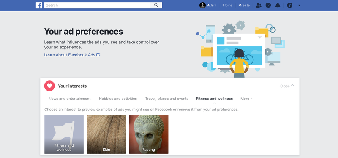The width and height of the screenshot is (338, 158).
Task: Click Create in the top bar
Action: click(x=244, y=5)
